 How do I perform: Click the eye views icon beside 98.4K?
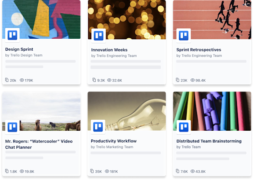click(192, 80)
